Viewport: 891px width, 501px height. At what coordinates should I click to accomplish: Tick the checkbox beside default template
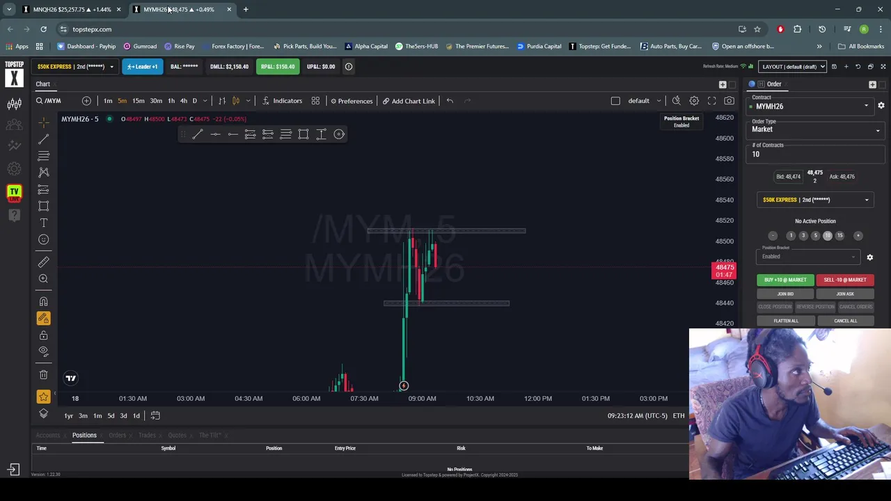[x=615, y=101]
